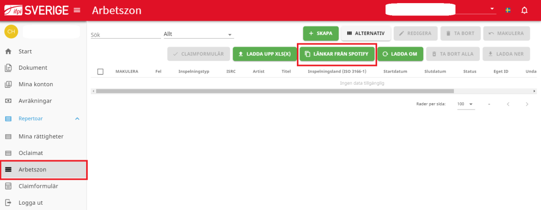
Task: Sort by Fel column header
Action: click(x=158, y=71)
